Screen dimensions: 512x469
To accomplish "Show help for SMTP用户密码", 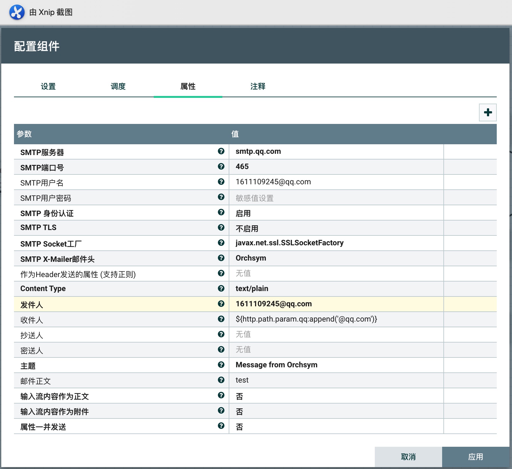I will (x=221, y=197).
